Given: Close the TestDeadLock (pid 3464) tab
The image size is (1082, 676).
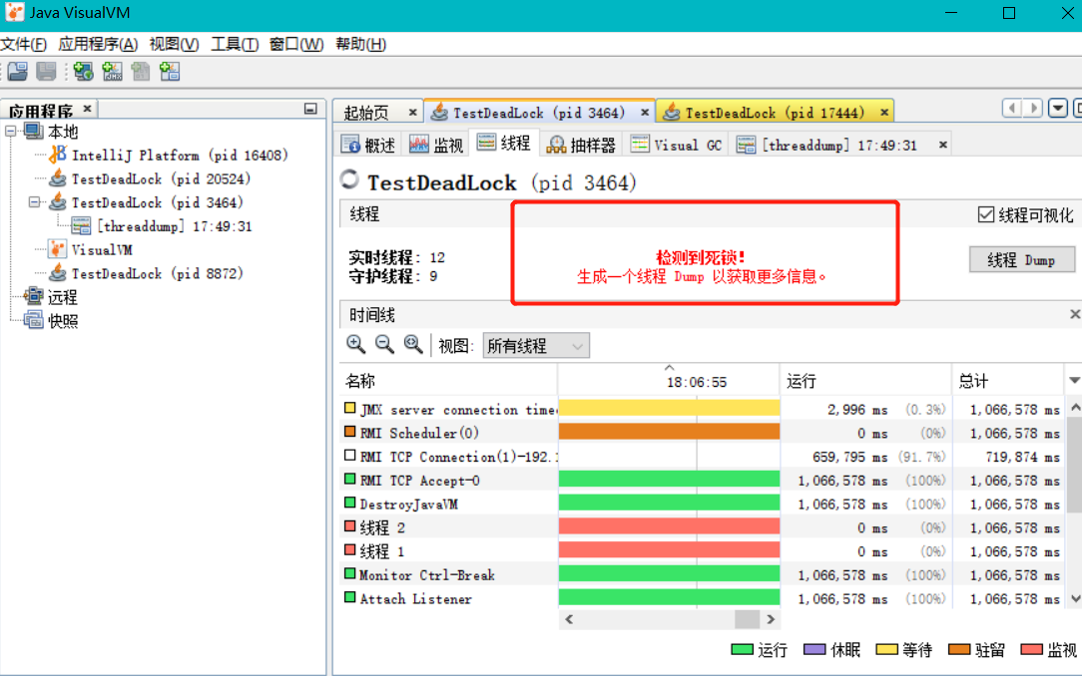Looking at the screenshot, I should (645, 112).
